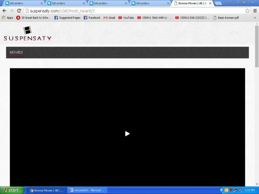Close the fourth bitLanders tab

pos(168,3)
